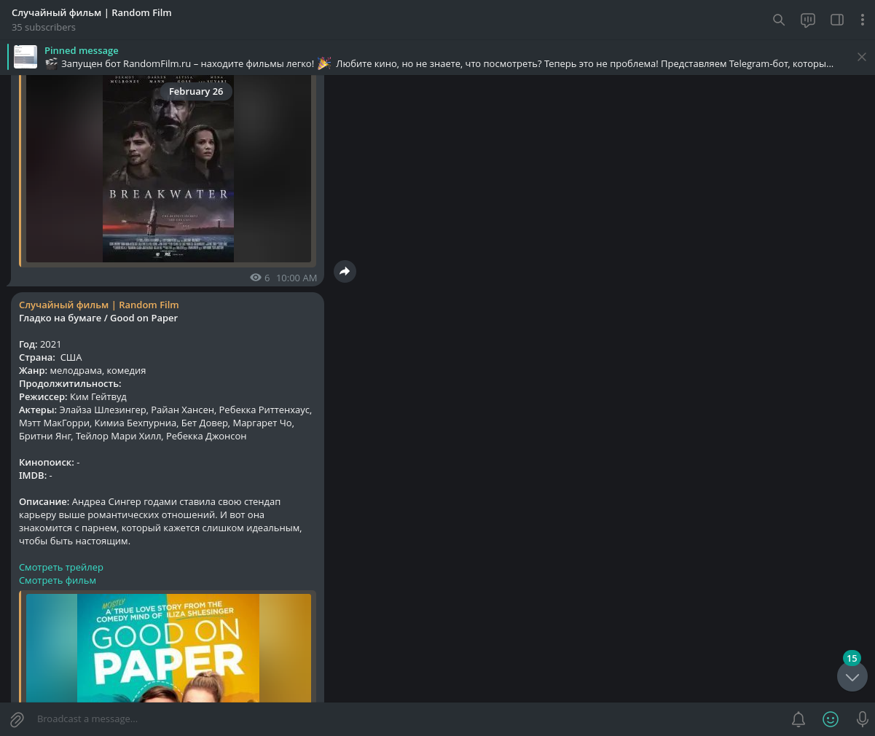
Task: Click the 'Год: 2021' line
Action: click(x=40, y=344)
